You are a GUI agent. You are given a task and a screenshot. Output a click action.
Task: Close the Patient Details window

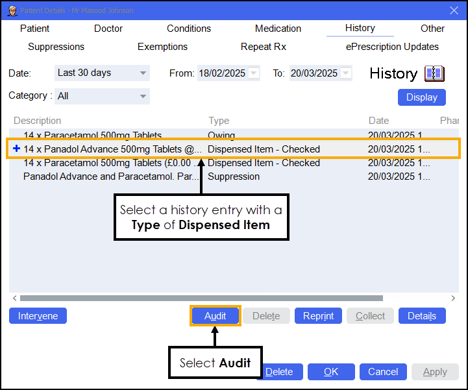tap(454, 10)
